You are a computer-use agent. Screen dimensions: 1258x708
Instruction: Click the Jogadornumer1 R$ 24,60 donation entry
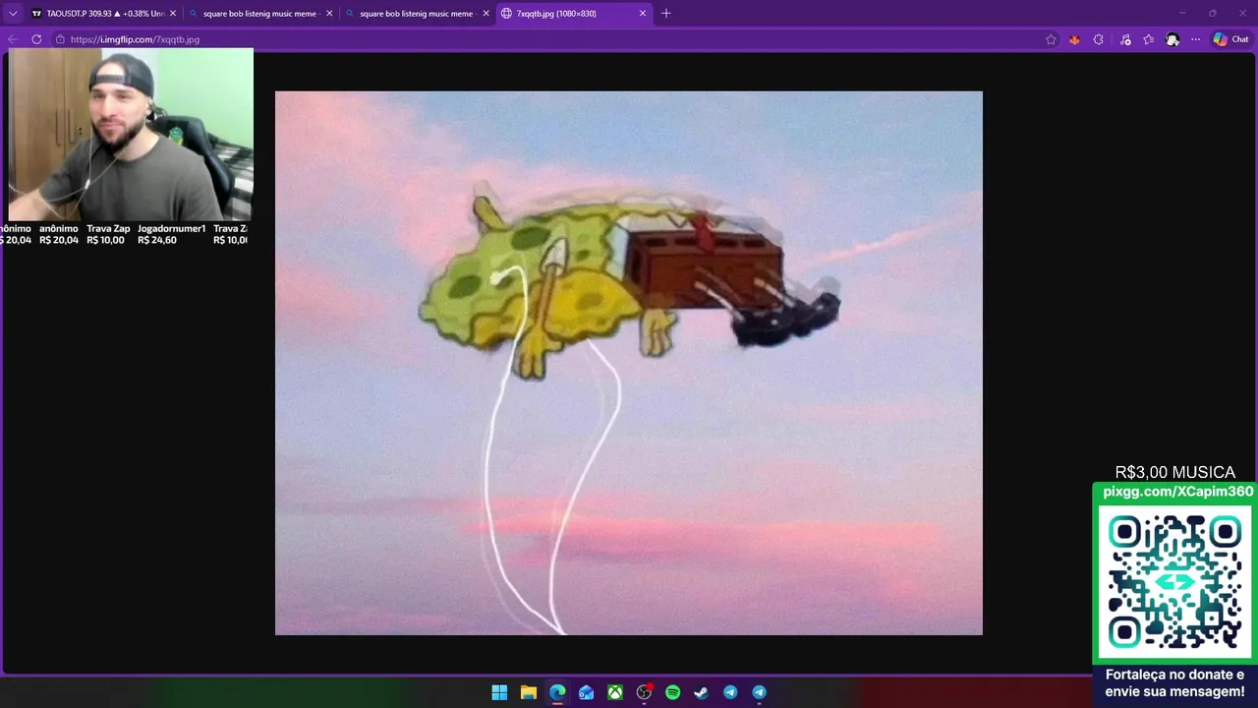(x=171, y=234)
